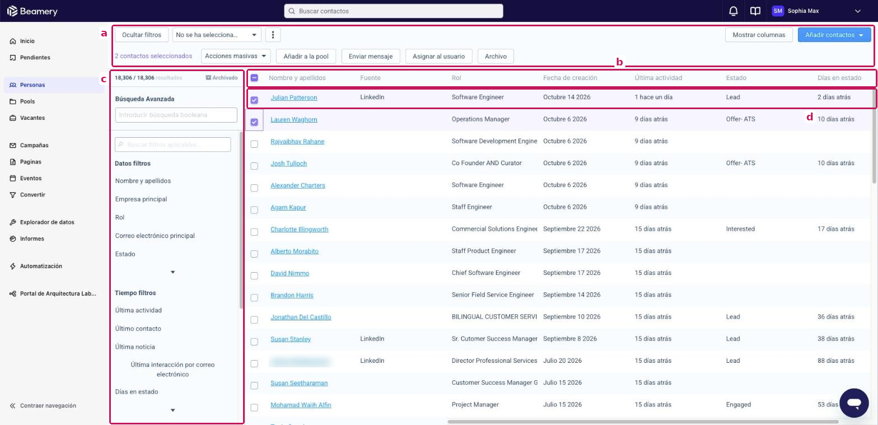Screen dimensions: 878x425
Task: Open the Sophia Max account menu
Action: 816,11
